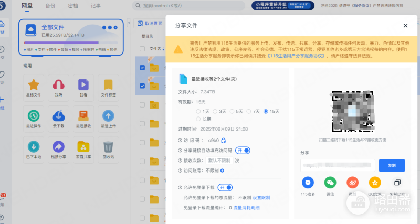
Task: Open the 流量消耗明细 traffic details link
Action: point(246,208)
